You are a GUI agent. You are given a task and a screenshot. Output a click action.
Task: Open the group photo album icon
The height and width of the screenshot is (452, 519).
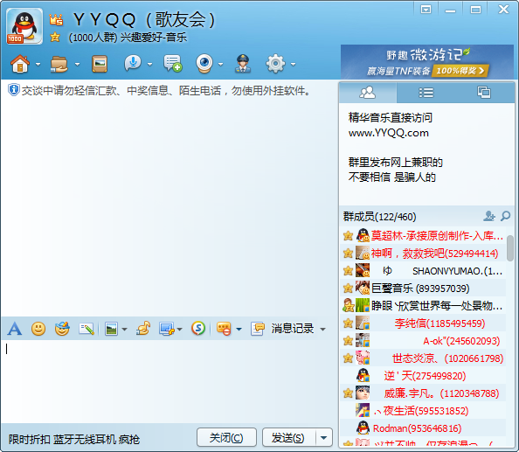click(100, 64)
